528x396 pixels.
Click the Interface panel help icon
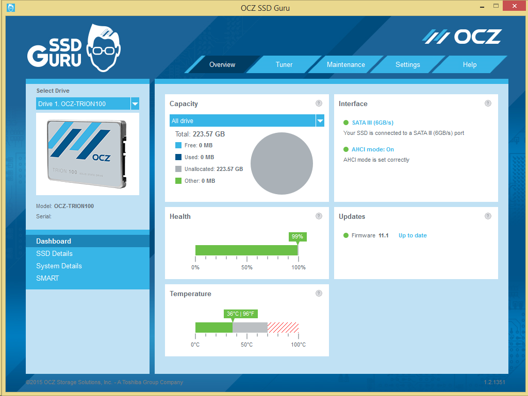(x=488, y=104)
